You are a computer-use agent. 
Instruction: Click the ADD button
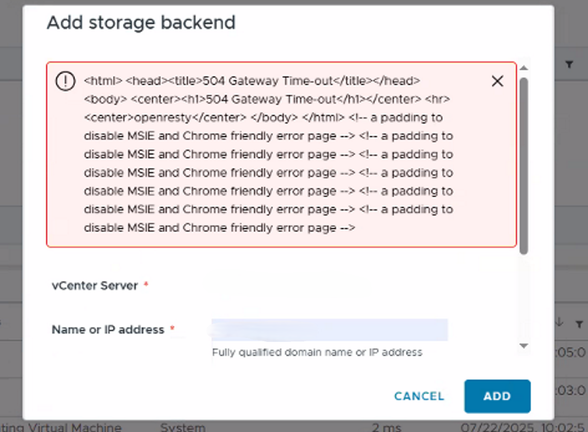tap(497, 396)
